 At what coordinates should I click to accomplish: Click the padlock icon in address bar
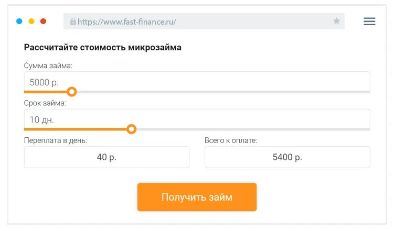(73, 22)
